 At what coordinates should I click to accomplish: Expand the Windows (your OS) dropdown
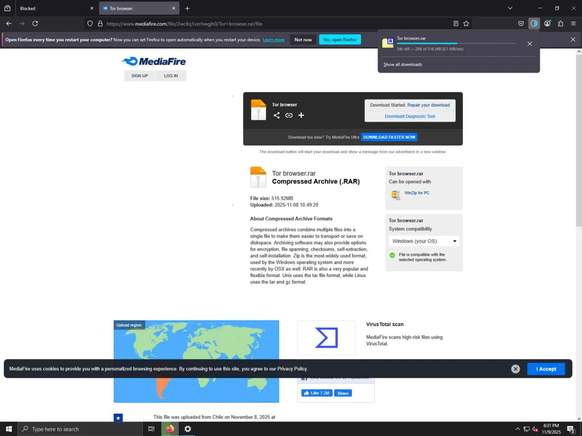coord(424,241)
